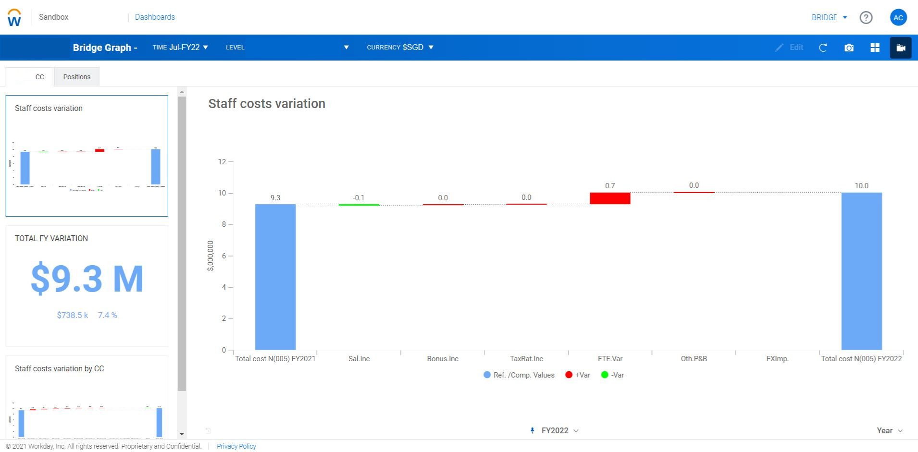Click the refresh icon in toolbar

point(823,48)
